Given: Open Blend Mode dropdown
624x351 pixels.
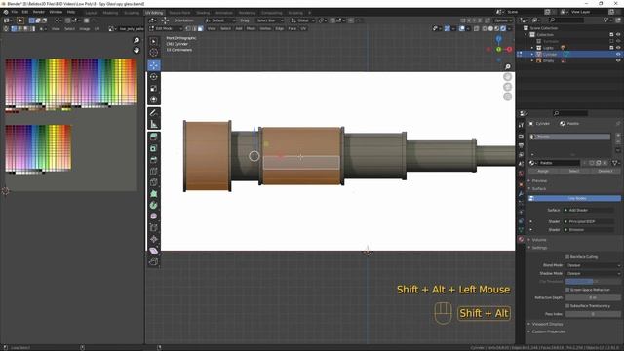Looking at the screenshot, I should click(x=593, y=265).
